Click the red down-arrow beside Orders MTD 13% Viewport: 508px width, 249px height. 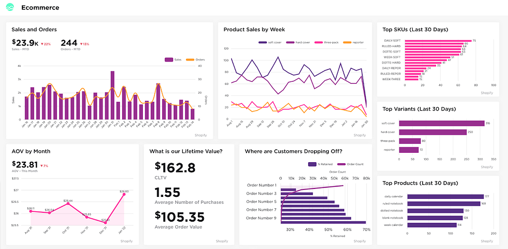point(81,44)
